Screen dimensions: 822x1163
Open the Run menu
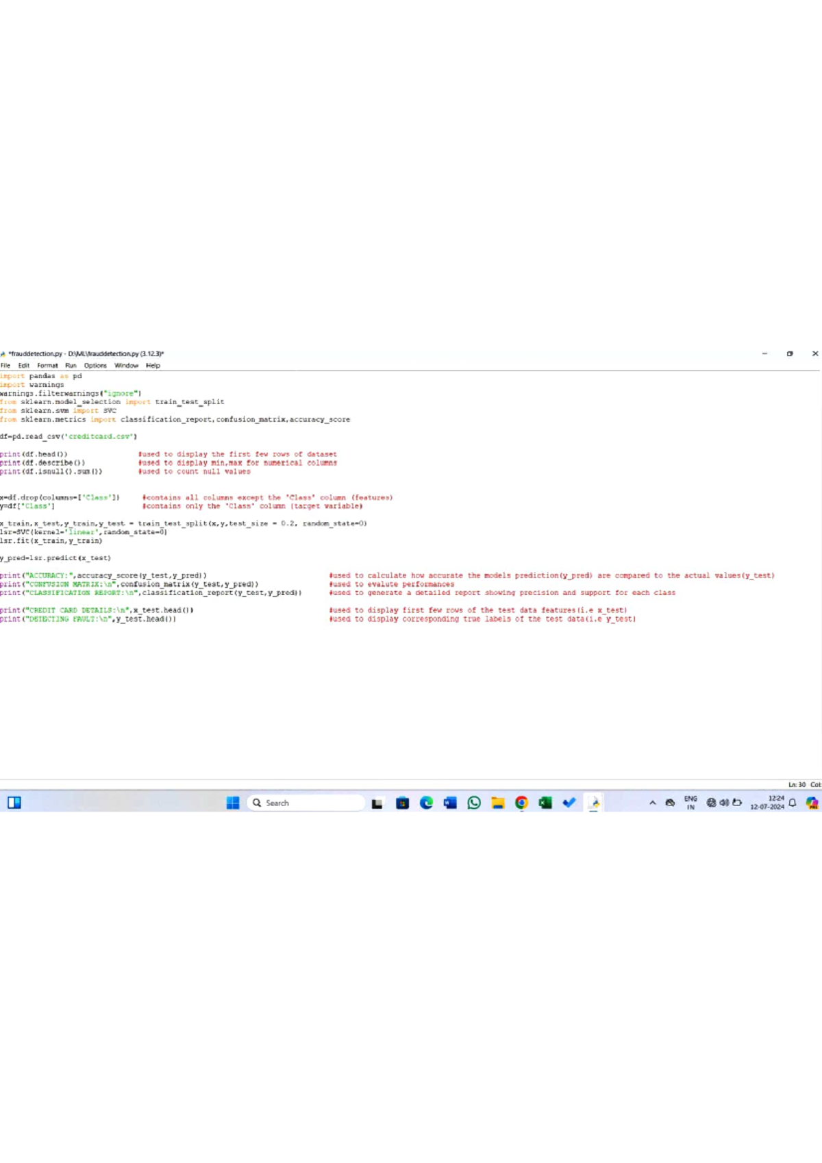click(71, 366)
